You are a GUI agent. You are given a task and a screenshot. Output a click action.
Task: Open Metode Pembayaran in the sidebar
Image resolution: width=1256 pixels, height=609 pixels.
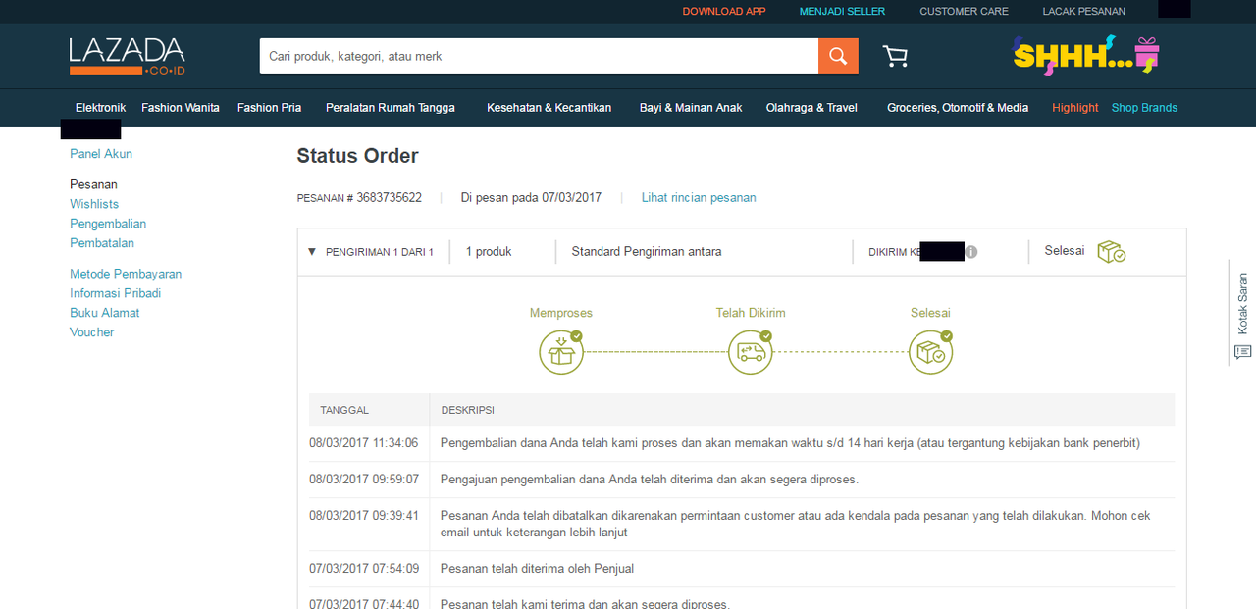pos(126,274)
